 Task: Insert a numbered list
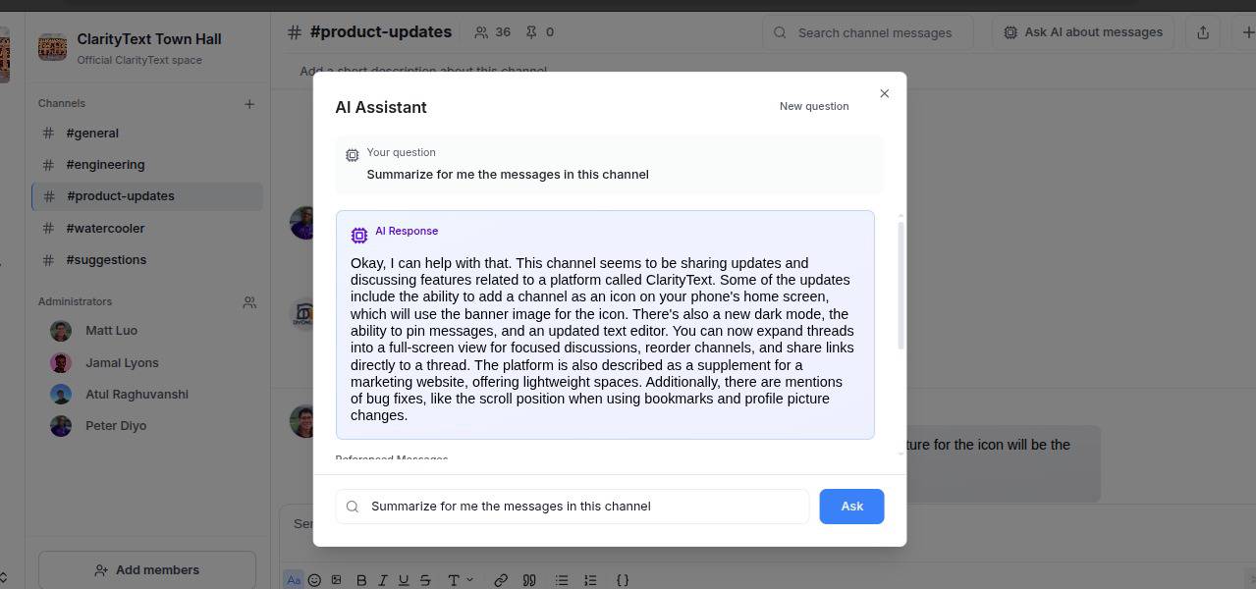click(590, 580)
